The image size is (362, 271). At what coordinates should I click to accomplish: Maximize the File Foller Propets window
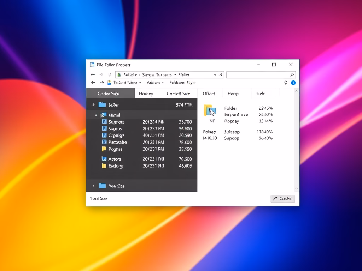click(x=274, y=65)
